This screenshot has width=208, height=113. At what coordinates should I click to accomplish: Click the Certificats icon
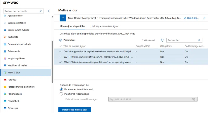(x=5, y=37)
